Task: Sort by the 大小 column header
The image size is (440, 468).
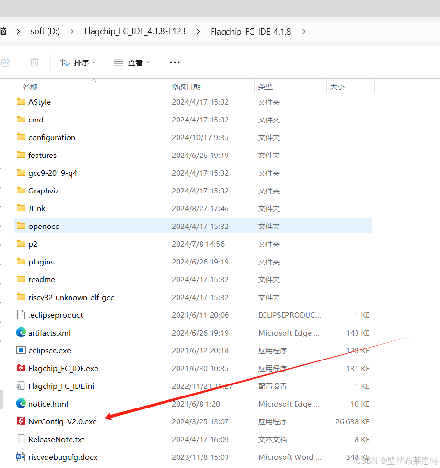Action: pos(337,86)
